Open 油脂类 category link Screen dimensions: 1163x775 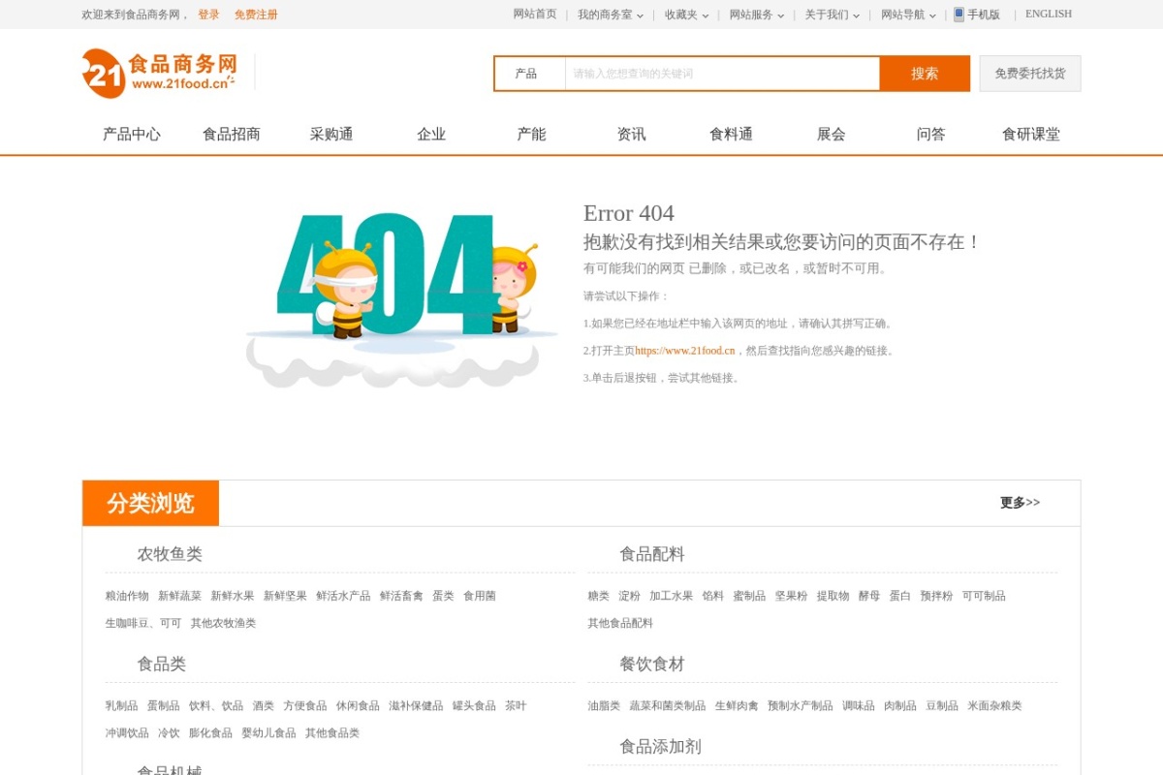tap(604, 705)
